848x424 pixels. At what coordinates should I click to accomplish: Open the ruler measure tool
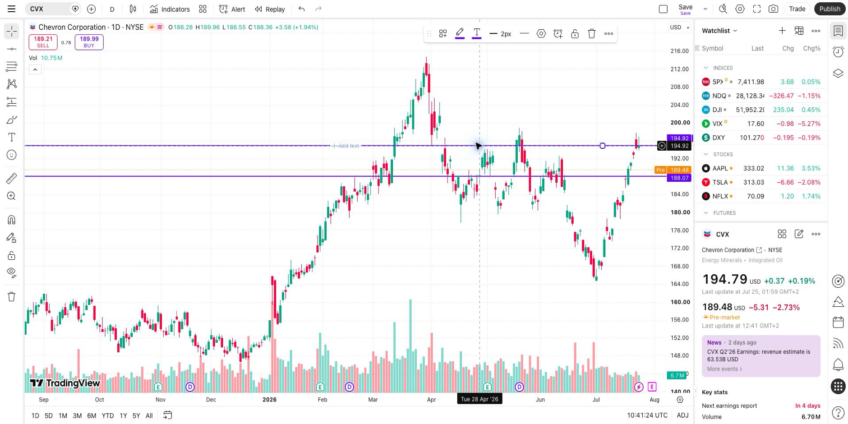pyautogui.click(x=11, y=178)
